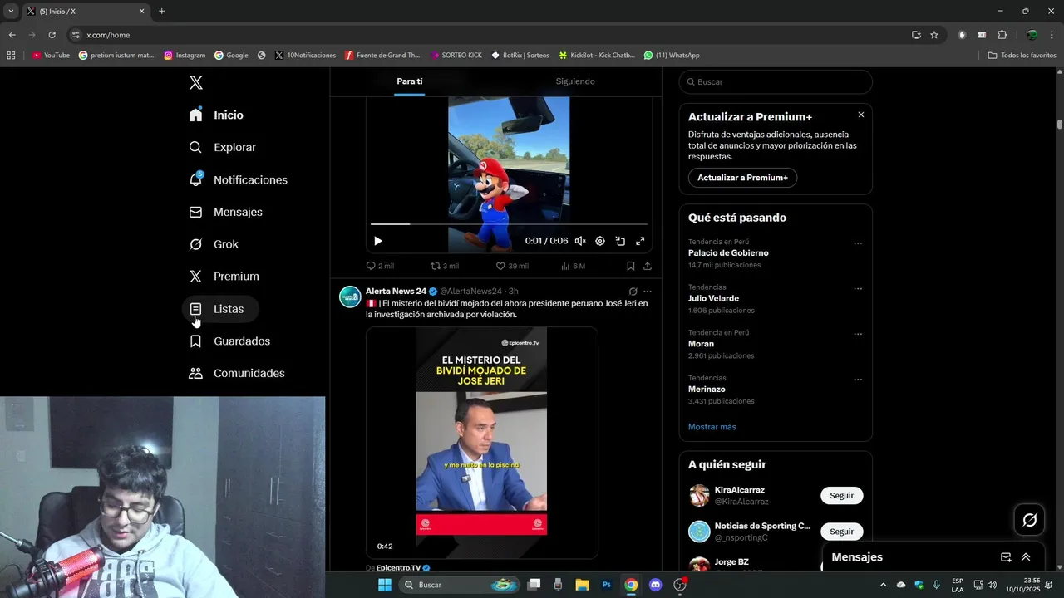1064x598 pixels.
Task: Open Notificaciones in the sidebar
Action: click(238, 179)
